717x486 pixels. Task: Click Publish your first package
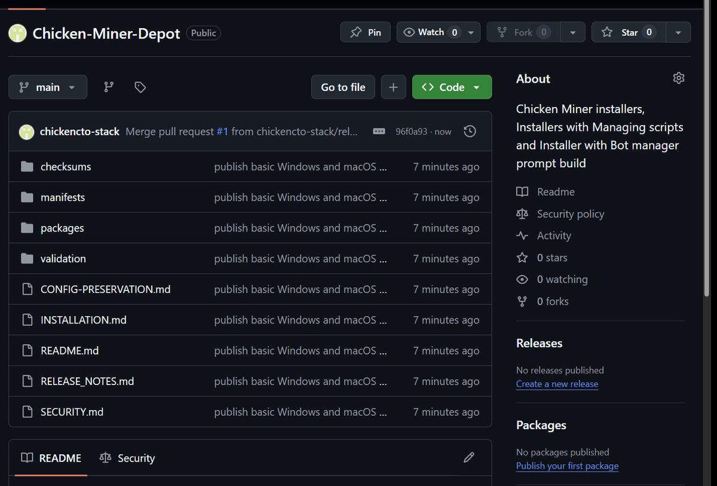pos(567,466)
